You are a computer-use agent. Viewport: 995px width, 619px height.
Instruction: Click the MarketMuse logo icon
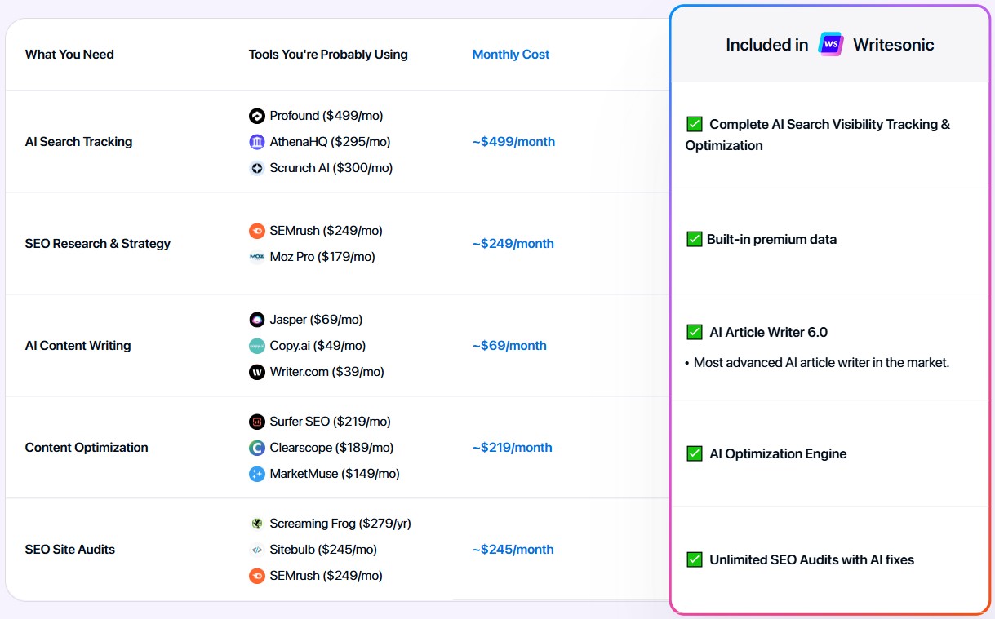click(257, 474)
